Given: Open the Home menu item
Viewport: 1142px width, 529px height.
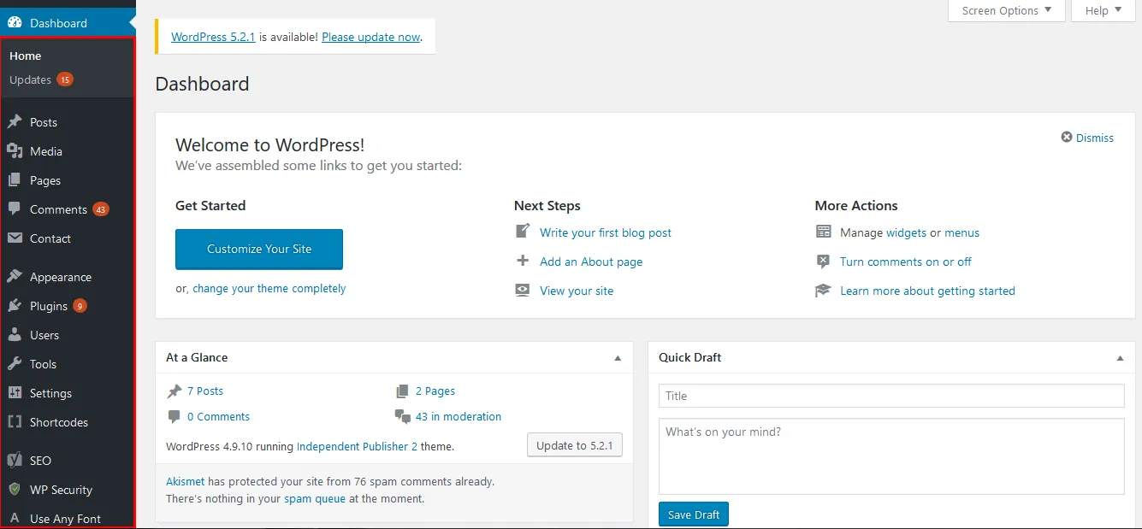Looking at the screenshot, I should coord(24,55).
